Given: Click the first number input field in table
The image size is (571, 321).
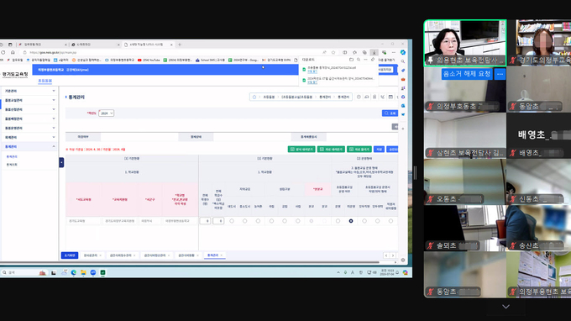Looking at the screenshot, I should (206, 221).
